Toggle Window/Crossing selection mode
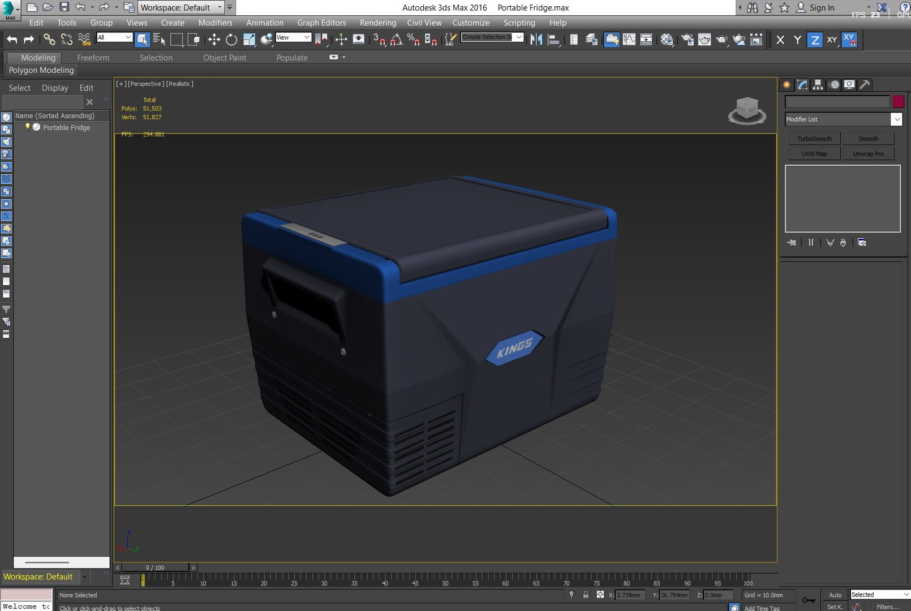 click(x=194, y=40)
